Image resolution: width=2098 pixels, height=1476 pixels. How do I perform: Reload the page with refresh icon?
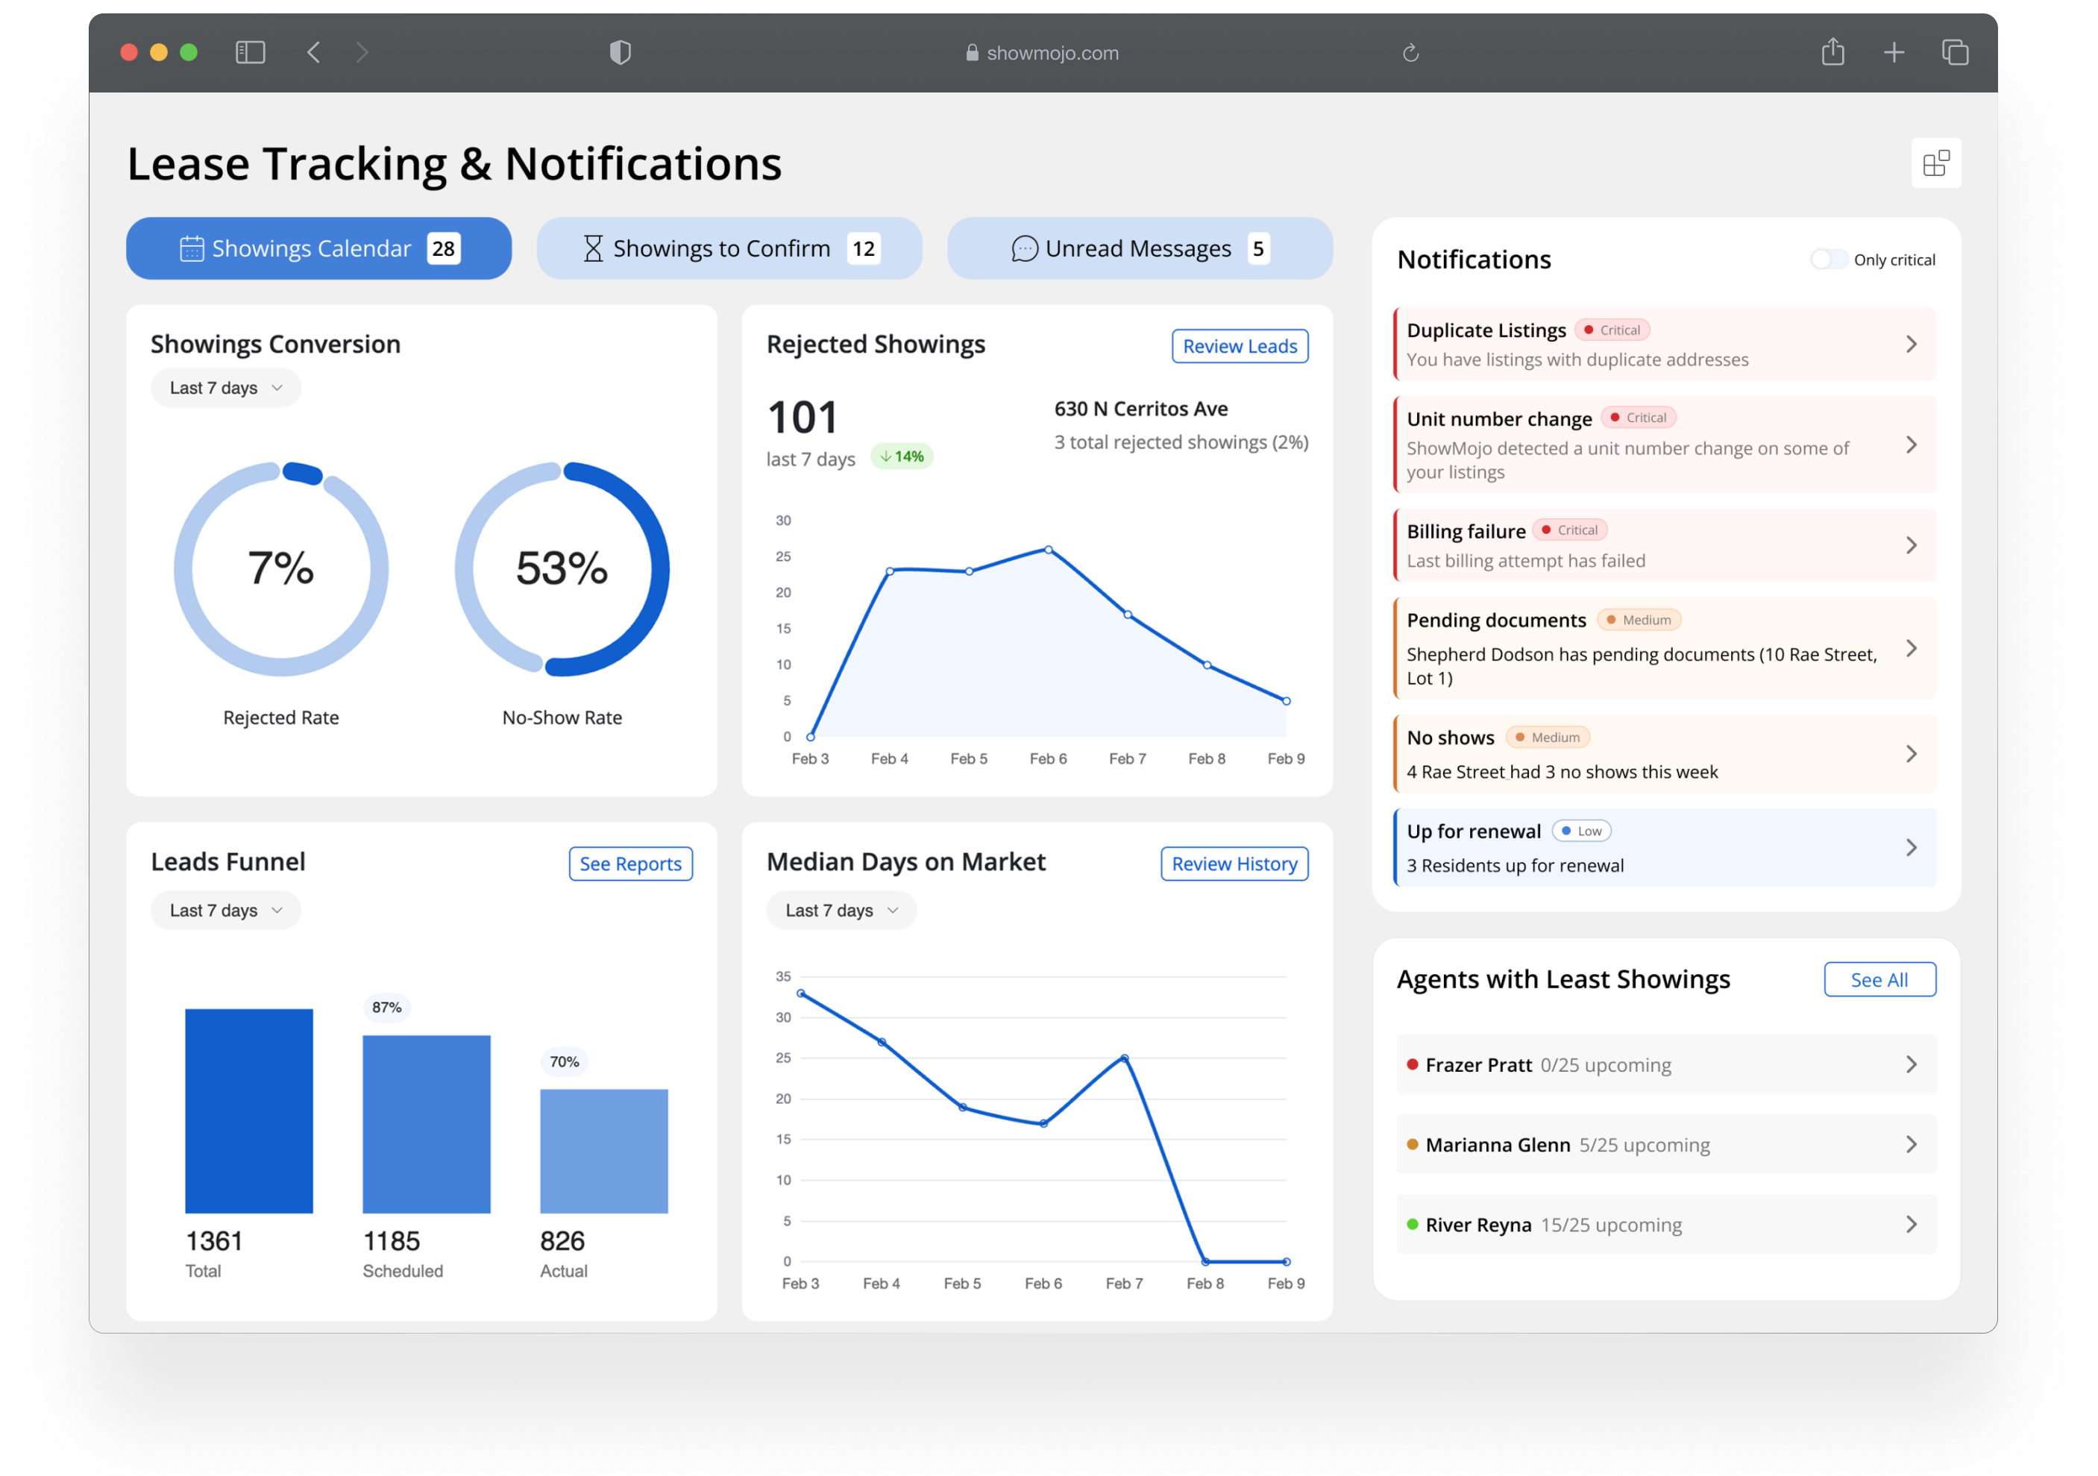pyautogui.click(x=1410, y=53)
